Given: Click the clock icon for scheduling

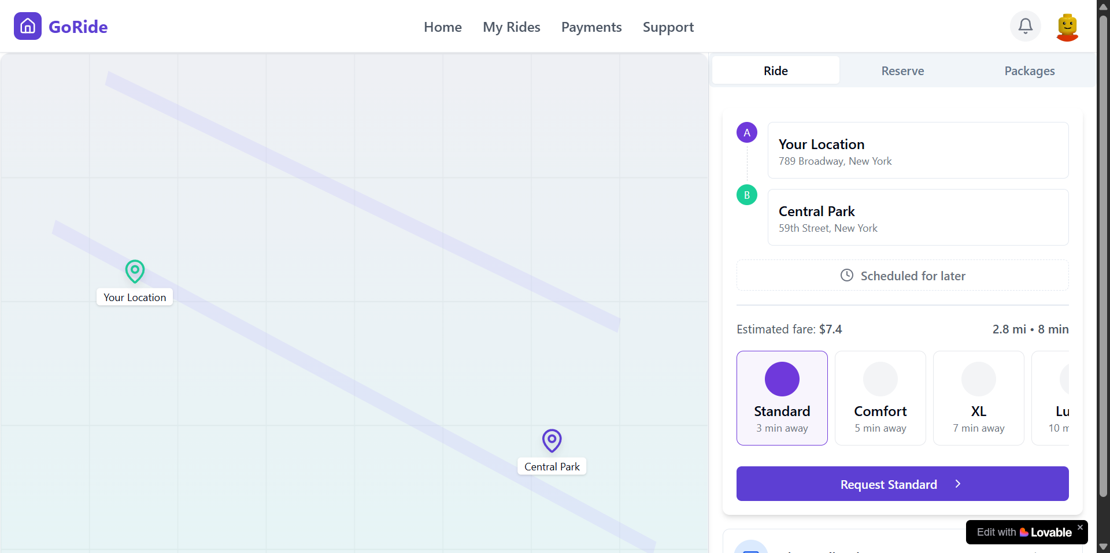Looking at the screenshot, I should click(x=846, y=276).
